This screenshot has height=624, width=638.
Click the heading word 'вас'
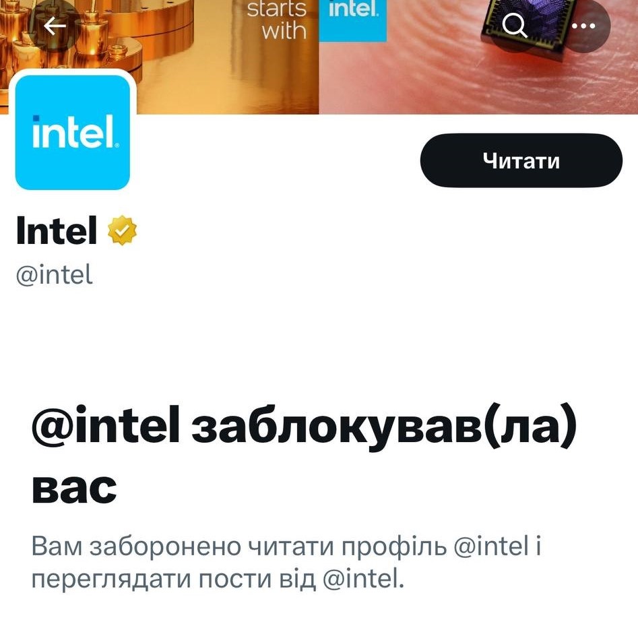pos(74,488)
